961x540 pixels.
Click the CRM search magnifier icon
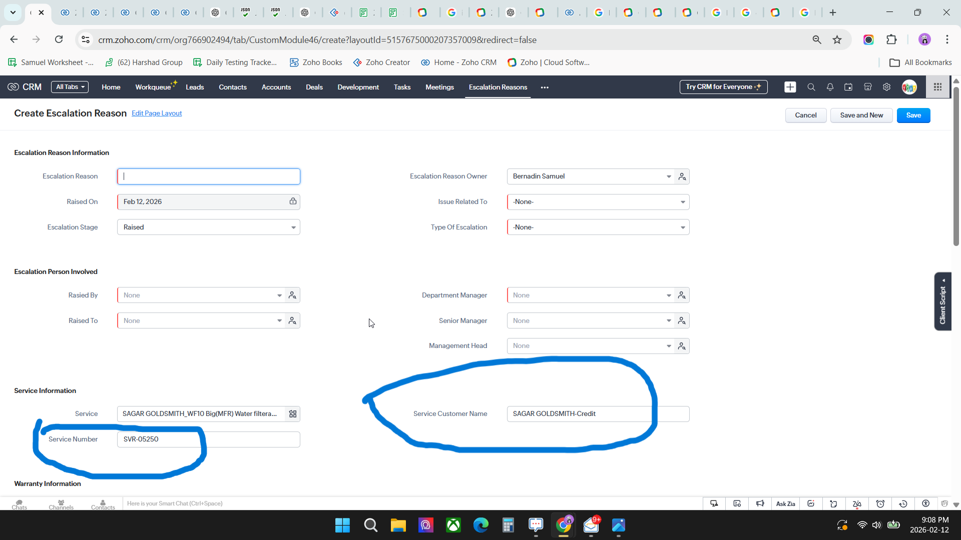[811, 87]
